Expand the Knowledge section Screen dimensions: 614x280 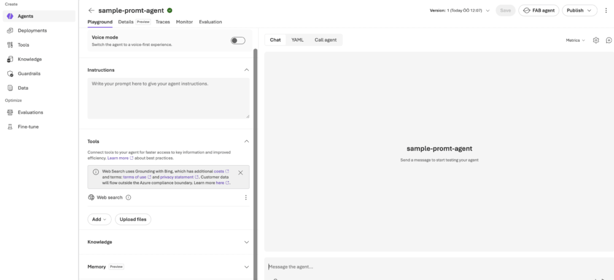coord(246,242)
